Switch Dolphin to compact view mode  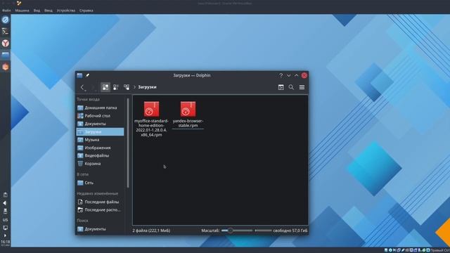pos(115,87)
